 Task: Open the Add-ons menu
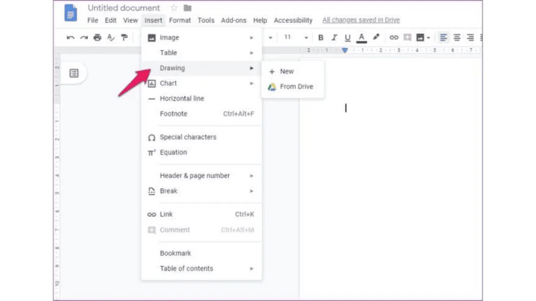(233, 20)
